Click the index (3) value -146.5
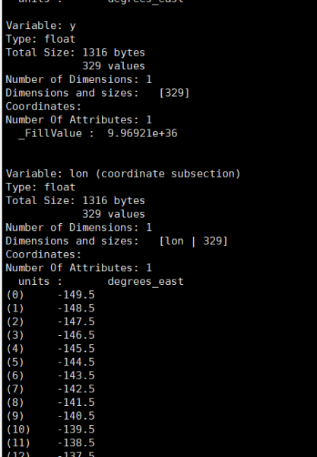This screenshot has height=457, width=317. (x=76, y=335)
